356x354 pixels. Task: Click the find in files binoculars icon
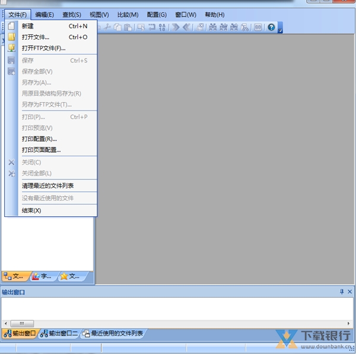pos(244,27)
